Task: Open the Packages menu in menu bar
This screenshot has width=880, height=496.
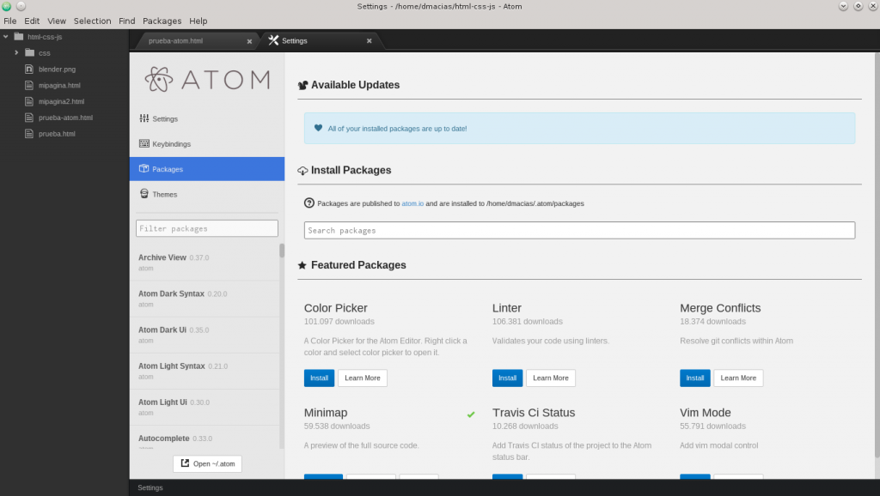Action: 162,21
